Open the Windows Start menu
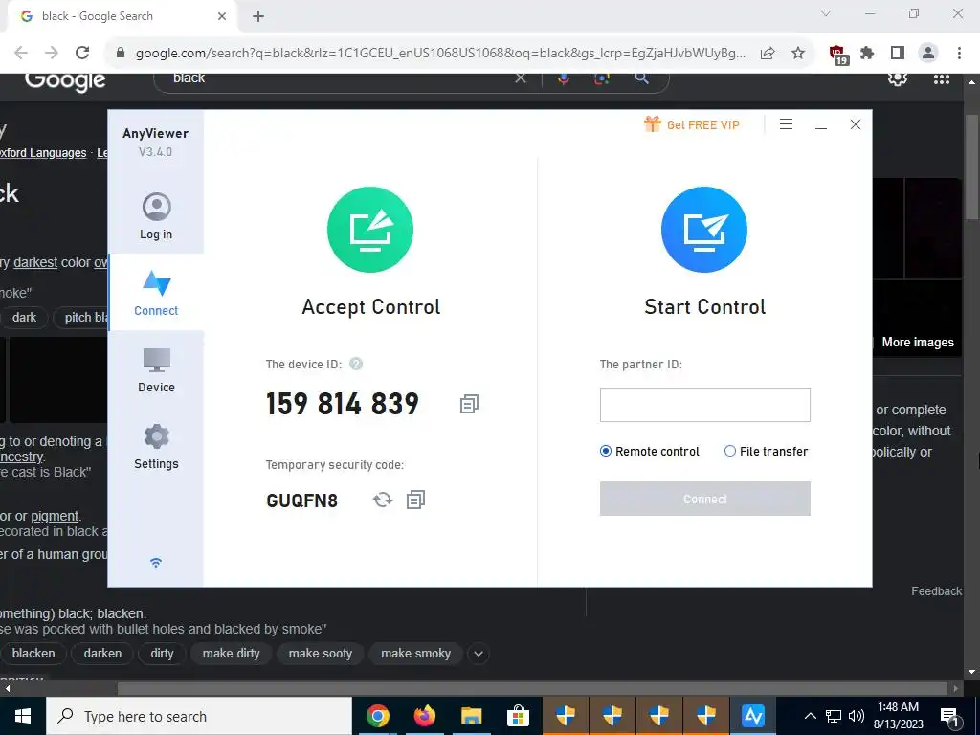The width and height of the screenshot is (980, 735). click(x=23, y=716)
